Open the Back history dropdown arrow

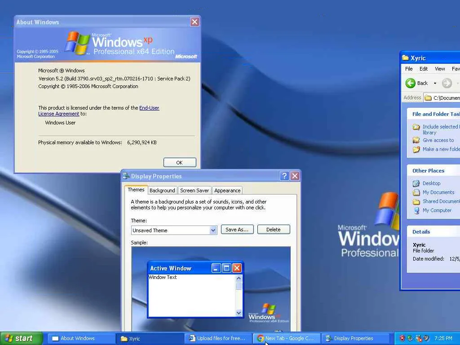click(435, 83)
